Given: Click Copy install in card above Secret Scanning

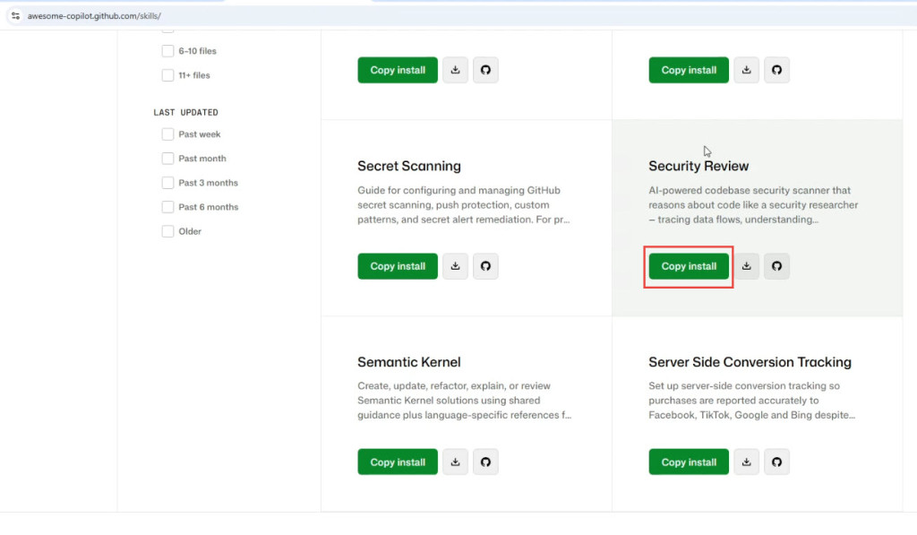Looking at the screenshot, I should [x=398, y=70].
